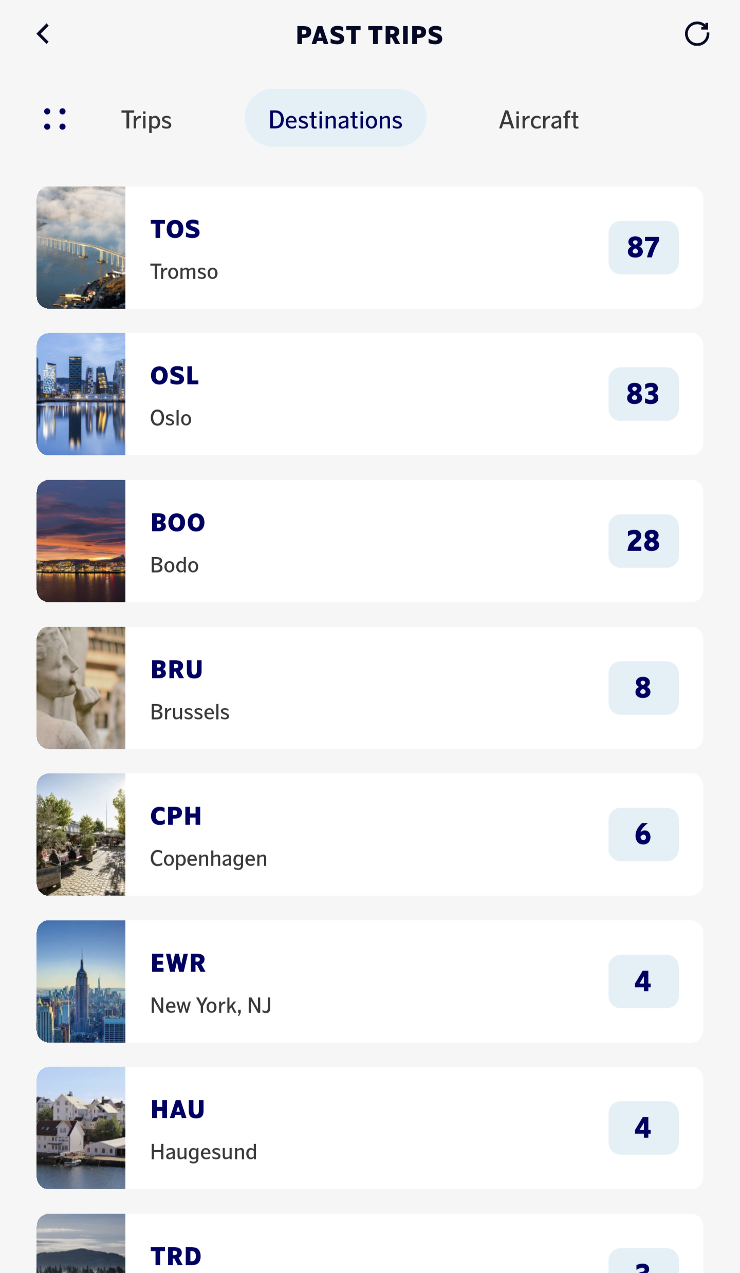This screenshot has height=1273, width=740.
Task: Open the Bodo sunset thumbnail
Action: (81, 541)
